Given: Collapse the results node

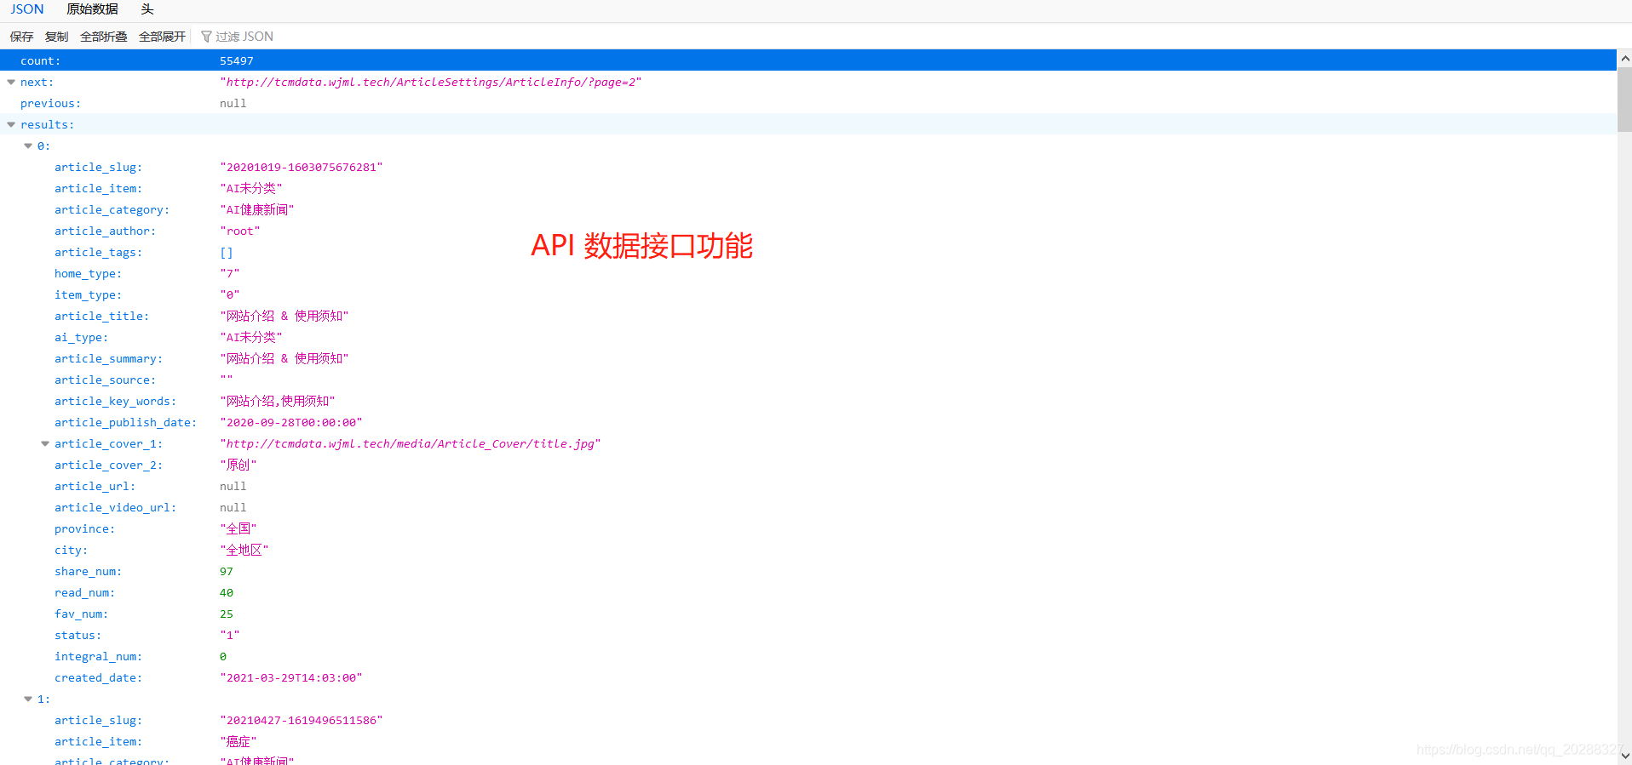Looking at the screenshot, I should 11,125.
